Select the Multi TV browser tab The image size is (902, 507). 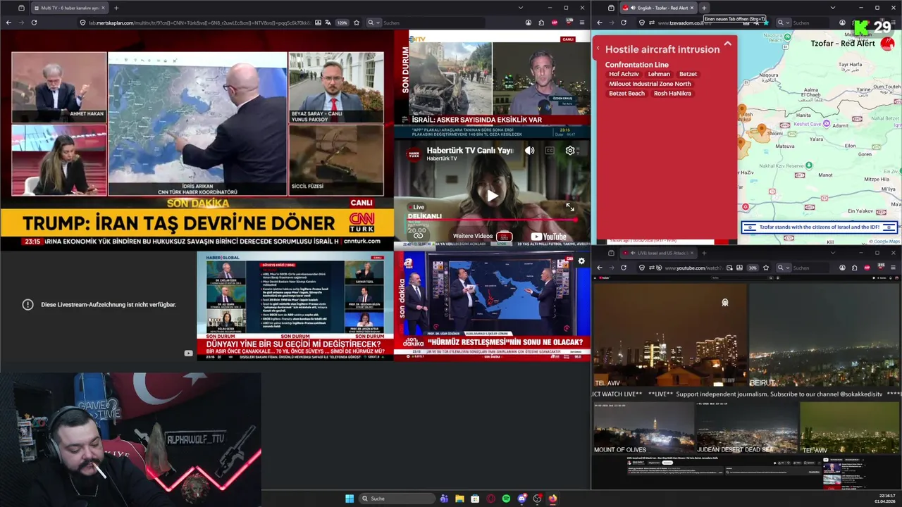pos(69,8)
